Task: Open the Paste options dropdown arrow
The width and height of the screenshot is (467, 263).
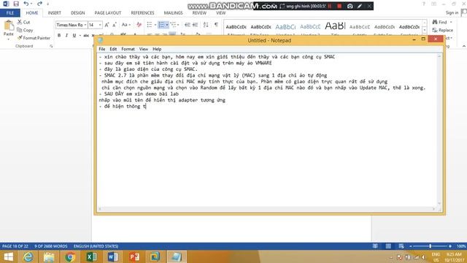Action: click(8, 39)
